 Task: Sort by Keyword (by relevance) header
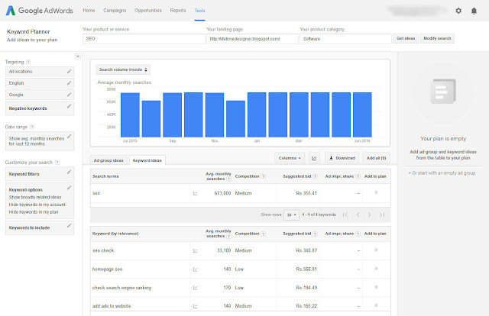(x=115, y=234)
